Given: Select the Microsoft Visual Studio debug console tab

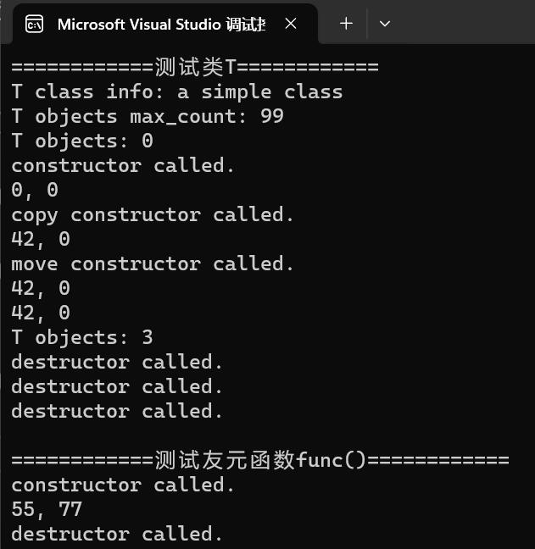Looking at the screenshot, I should (x=161, y=25).
